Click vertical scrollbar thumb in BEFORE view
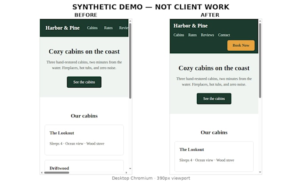Screen dimensions: 302x182 pos(130,61)
